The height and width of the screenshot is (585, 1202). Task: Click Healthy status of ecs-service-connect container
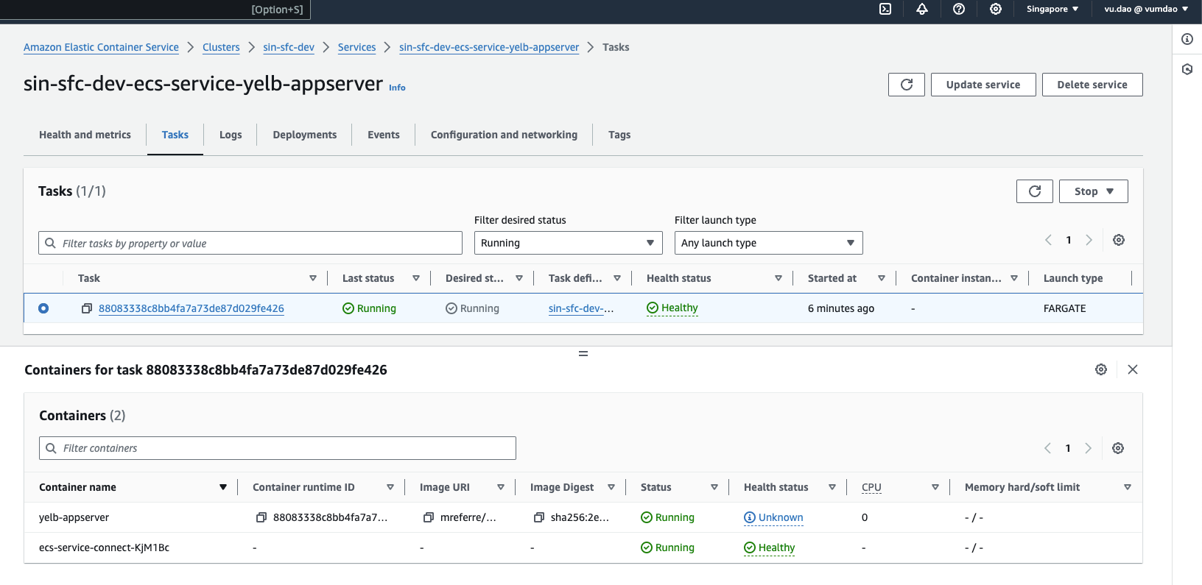point(769,547)
